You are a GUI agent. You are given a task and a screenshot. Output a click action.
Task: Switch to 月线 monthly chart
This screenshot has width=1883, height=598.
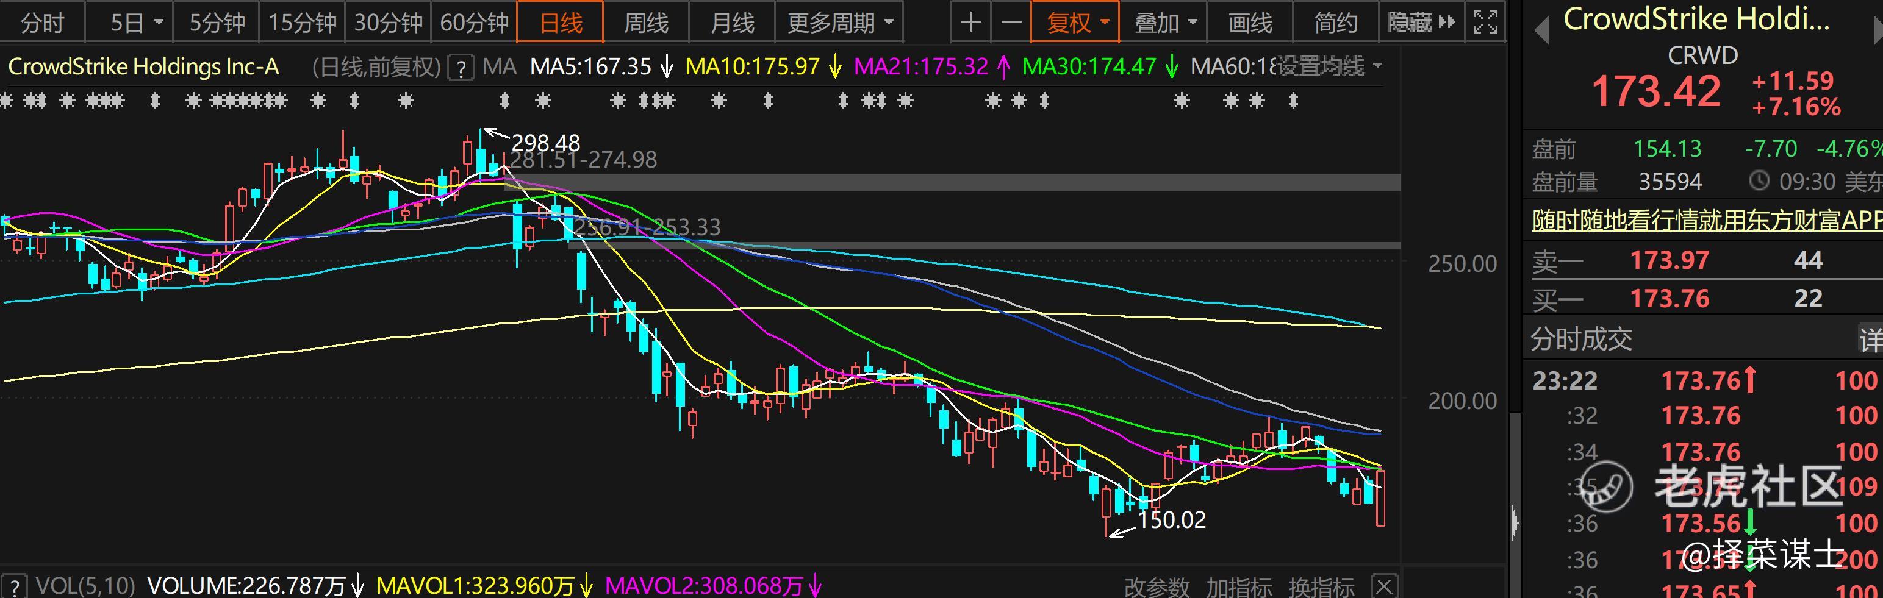coord(732,23)
